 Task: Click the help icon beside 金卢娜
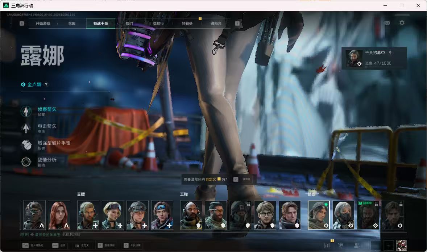pos(46,84)
